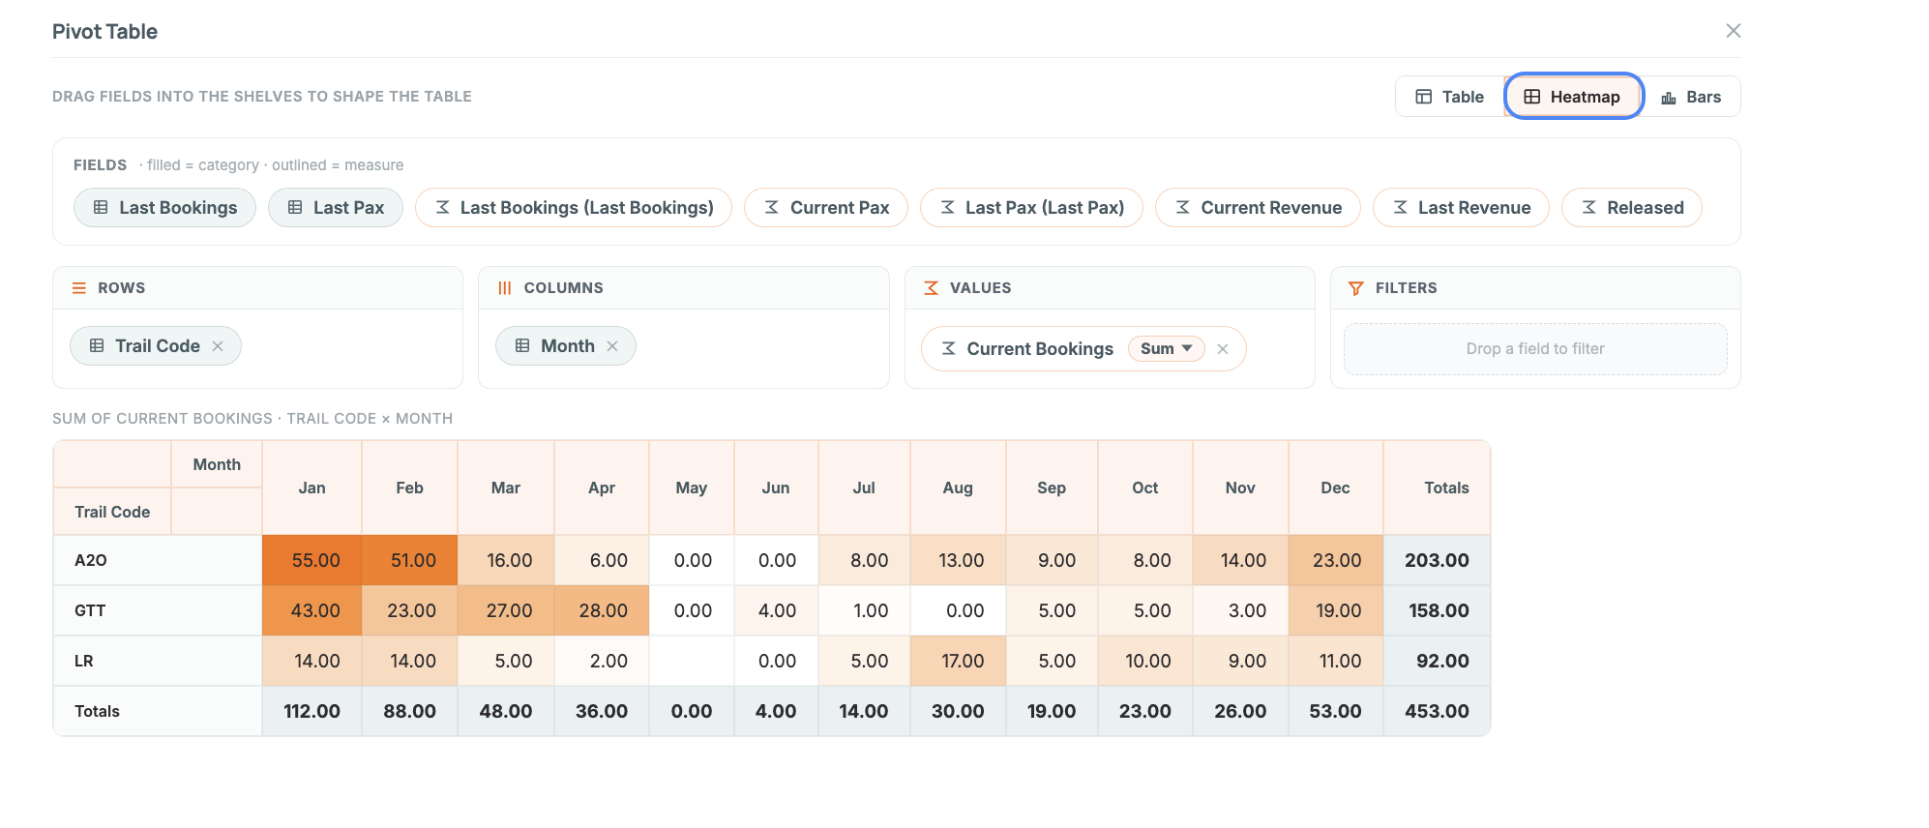Switch to the Table view

(1450, 97)
